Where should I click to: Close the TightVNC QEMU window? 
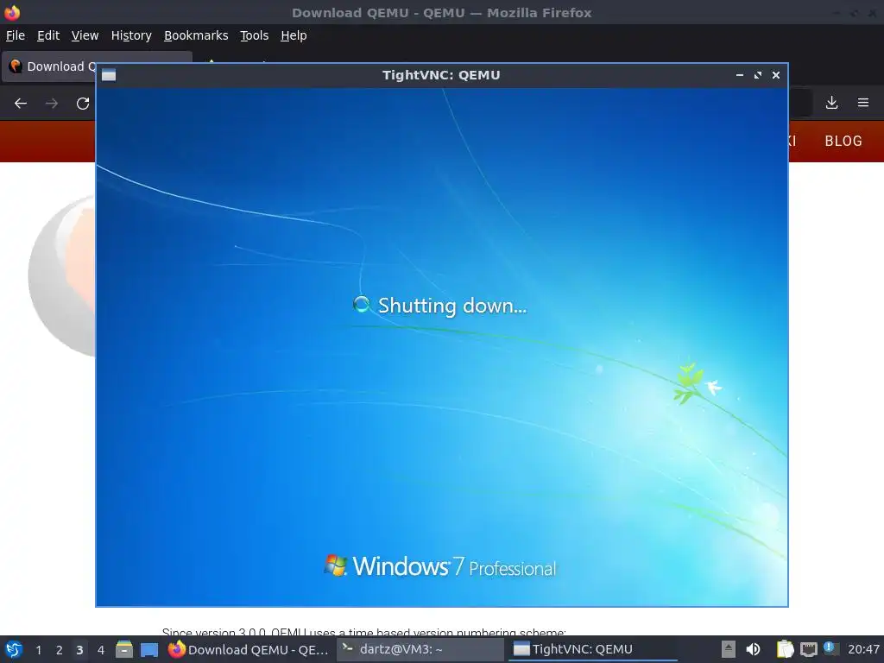(x=776, y=75)
